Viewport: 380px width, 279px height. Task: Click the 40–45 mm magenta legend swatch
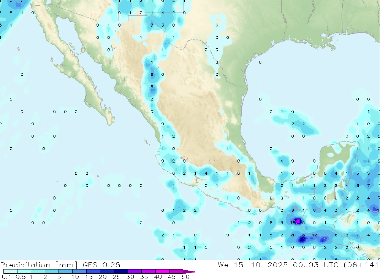coord(162,271)
